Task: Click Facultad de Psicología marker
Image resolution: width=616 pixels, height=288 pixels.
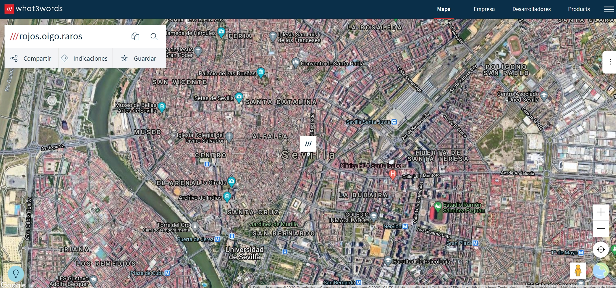Action: (x=388, y=261)
